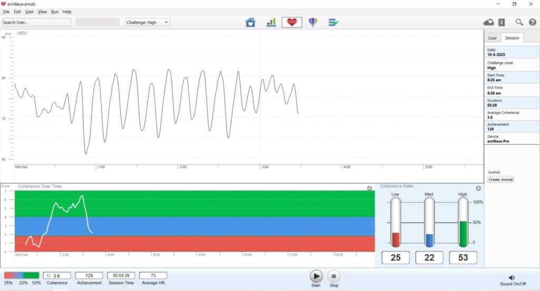Viewport: 540px width, 291px height.
Task: Open the info panel icon
Action: pos(502,22)
